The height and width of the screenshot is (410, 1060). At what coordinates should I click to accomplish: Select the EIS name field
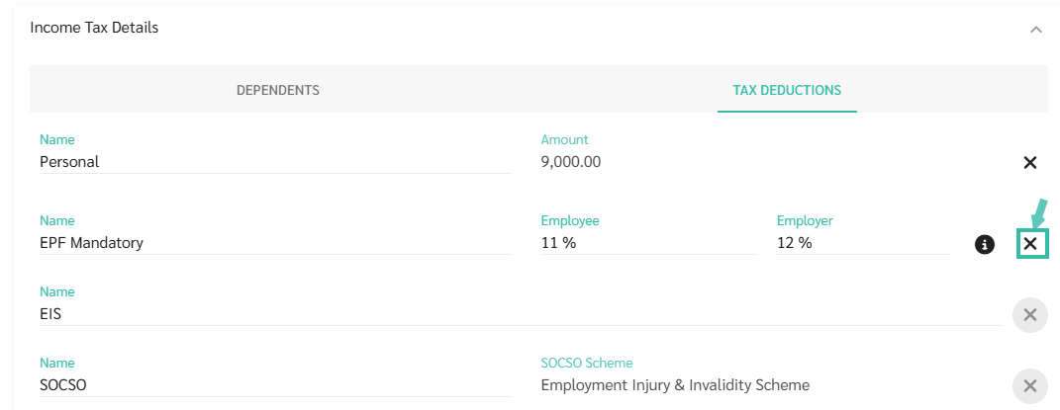521,313
